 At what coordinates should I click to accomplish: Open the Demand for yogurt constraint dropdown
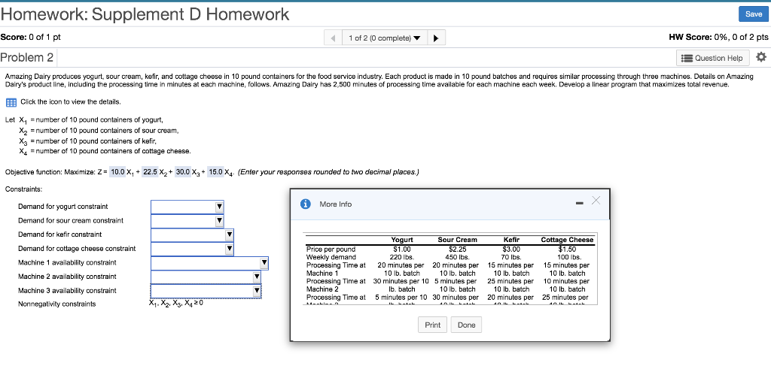click(x=187, y=207)
